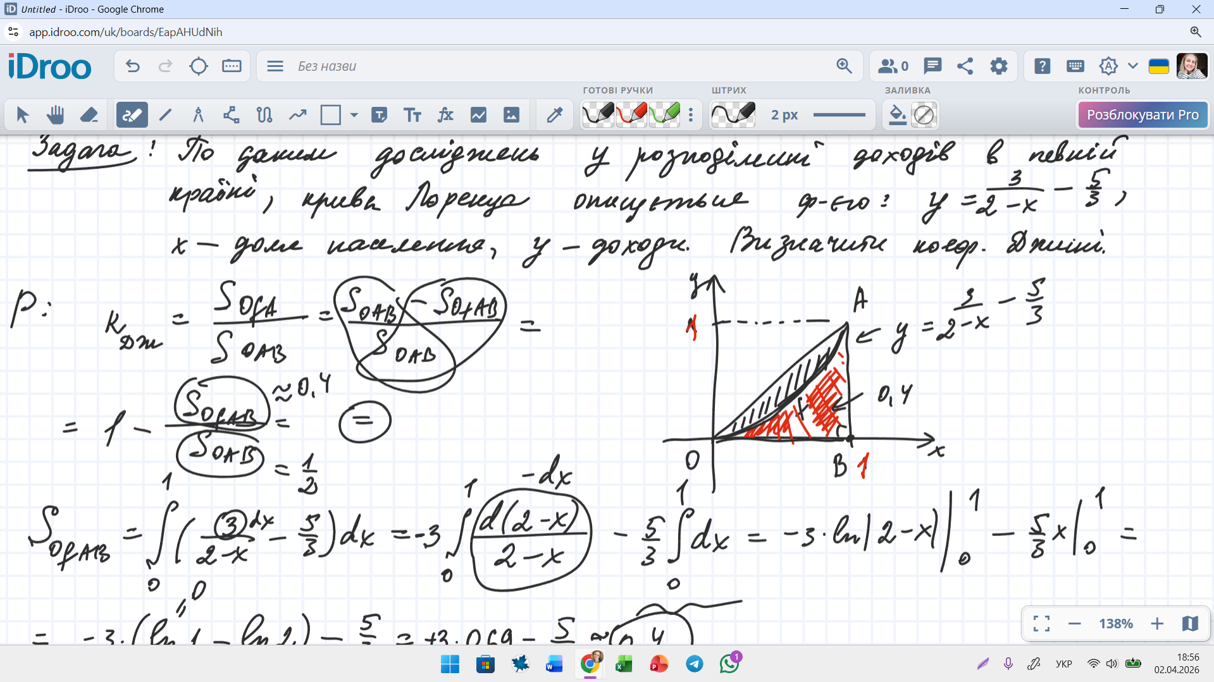Click the board title field Без назви

[327, 66]
